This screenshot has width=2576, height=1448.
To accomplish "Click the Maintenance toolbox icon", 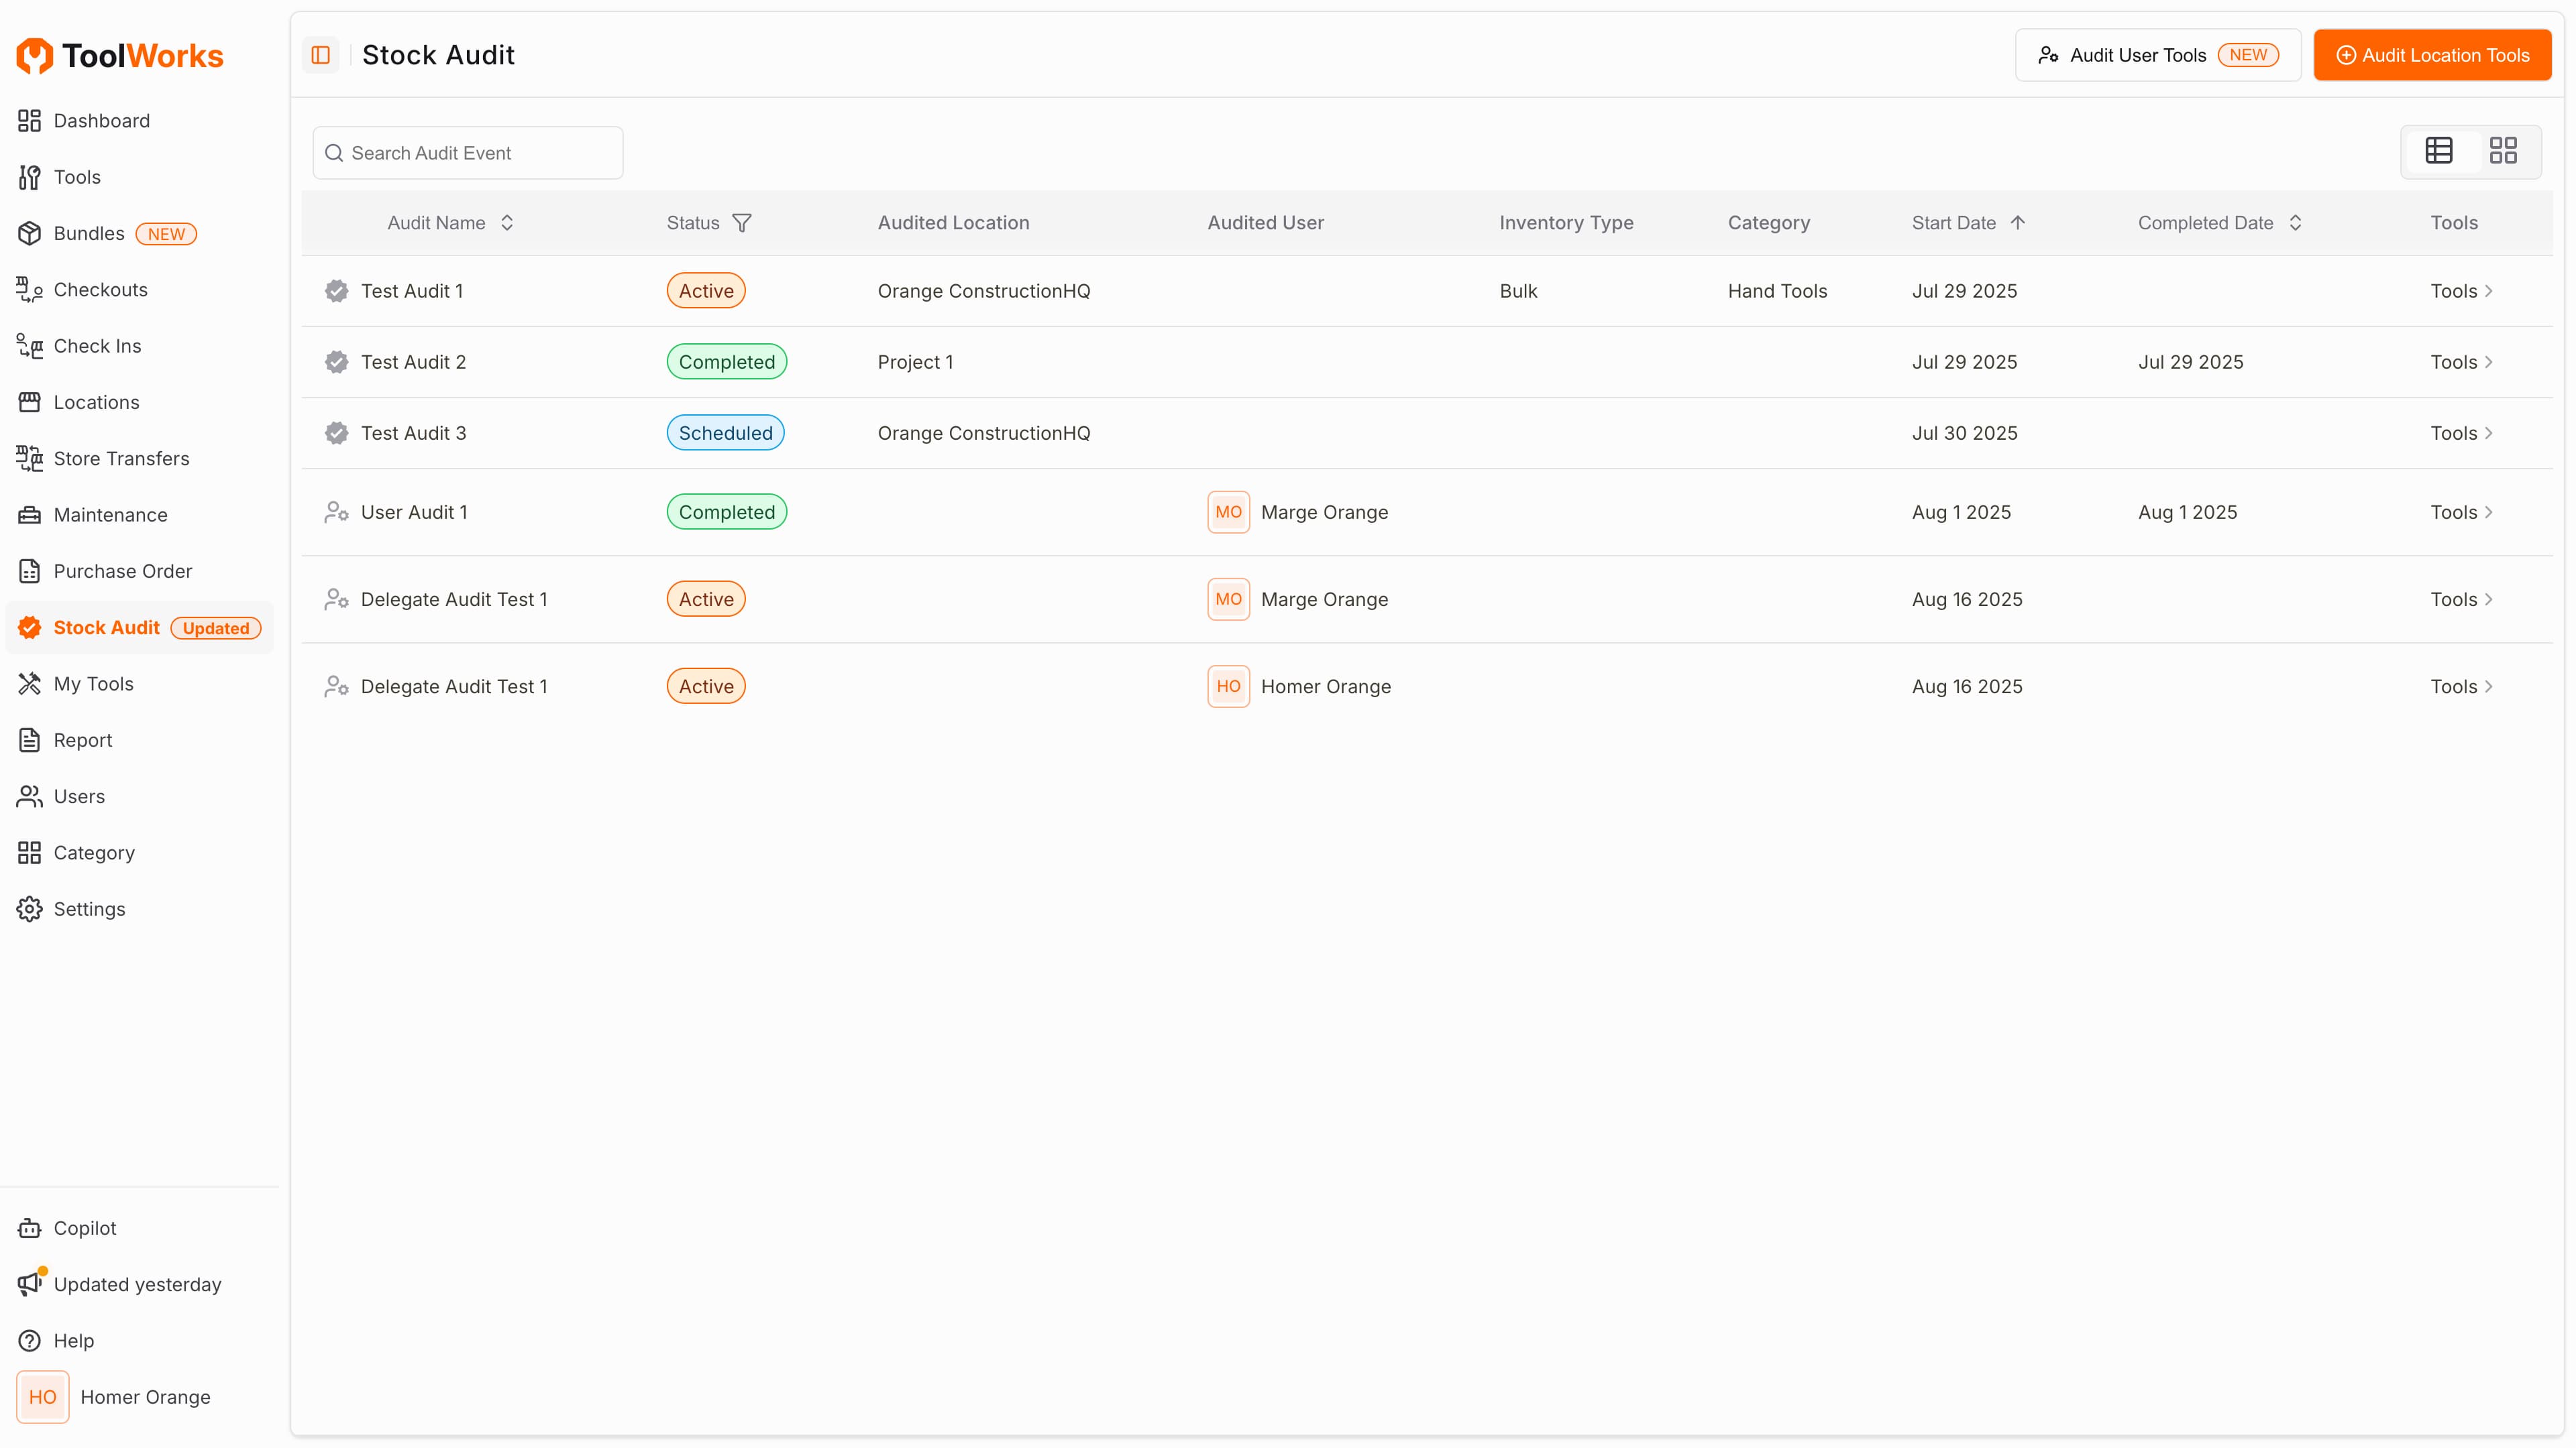I will point(29,515).
